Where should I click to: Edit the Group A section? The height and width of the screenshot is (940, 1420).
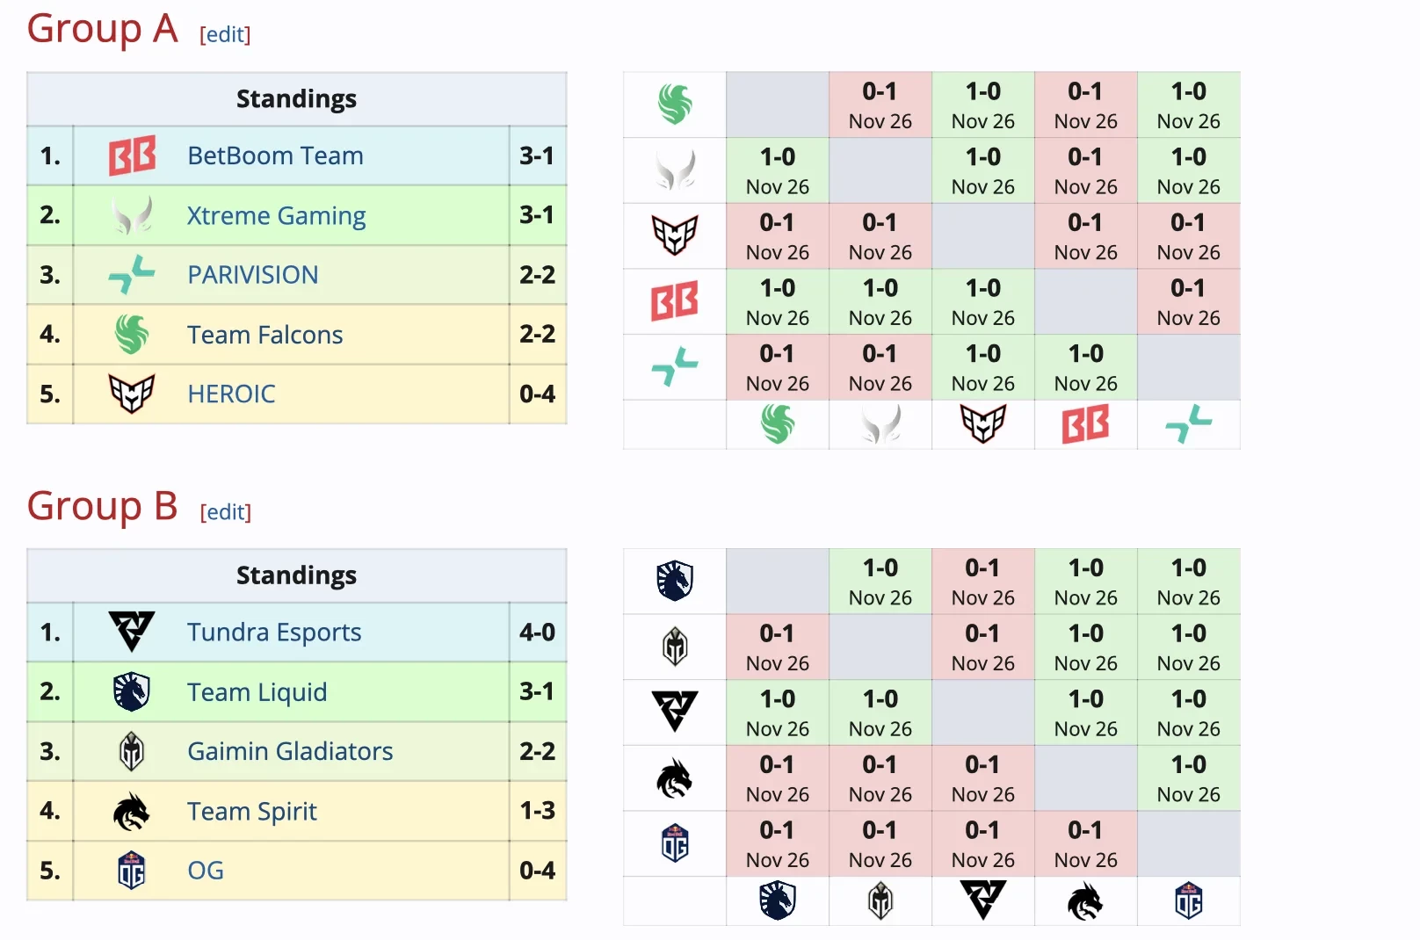(x=225, y=34)
